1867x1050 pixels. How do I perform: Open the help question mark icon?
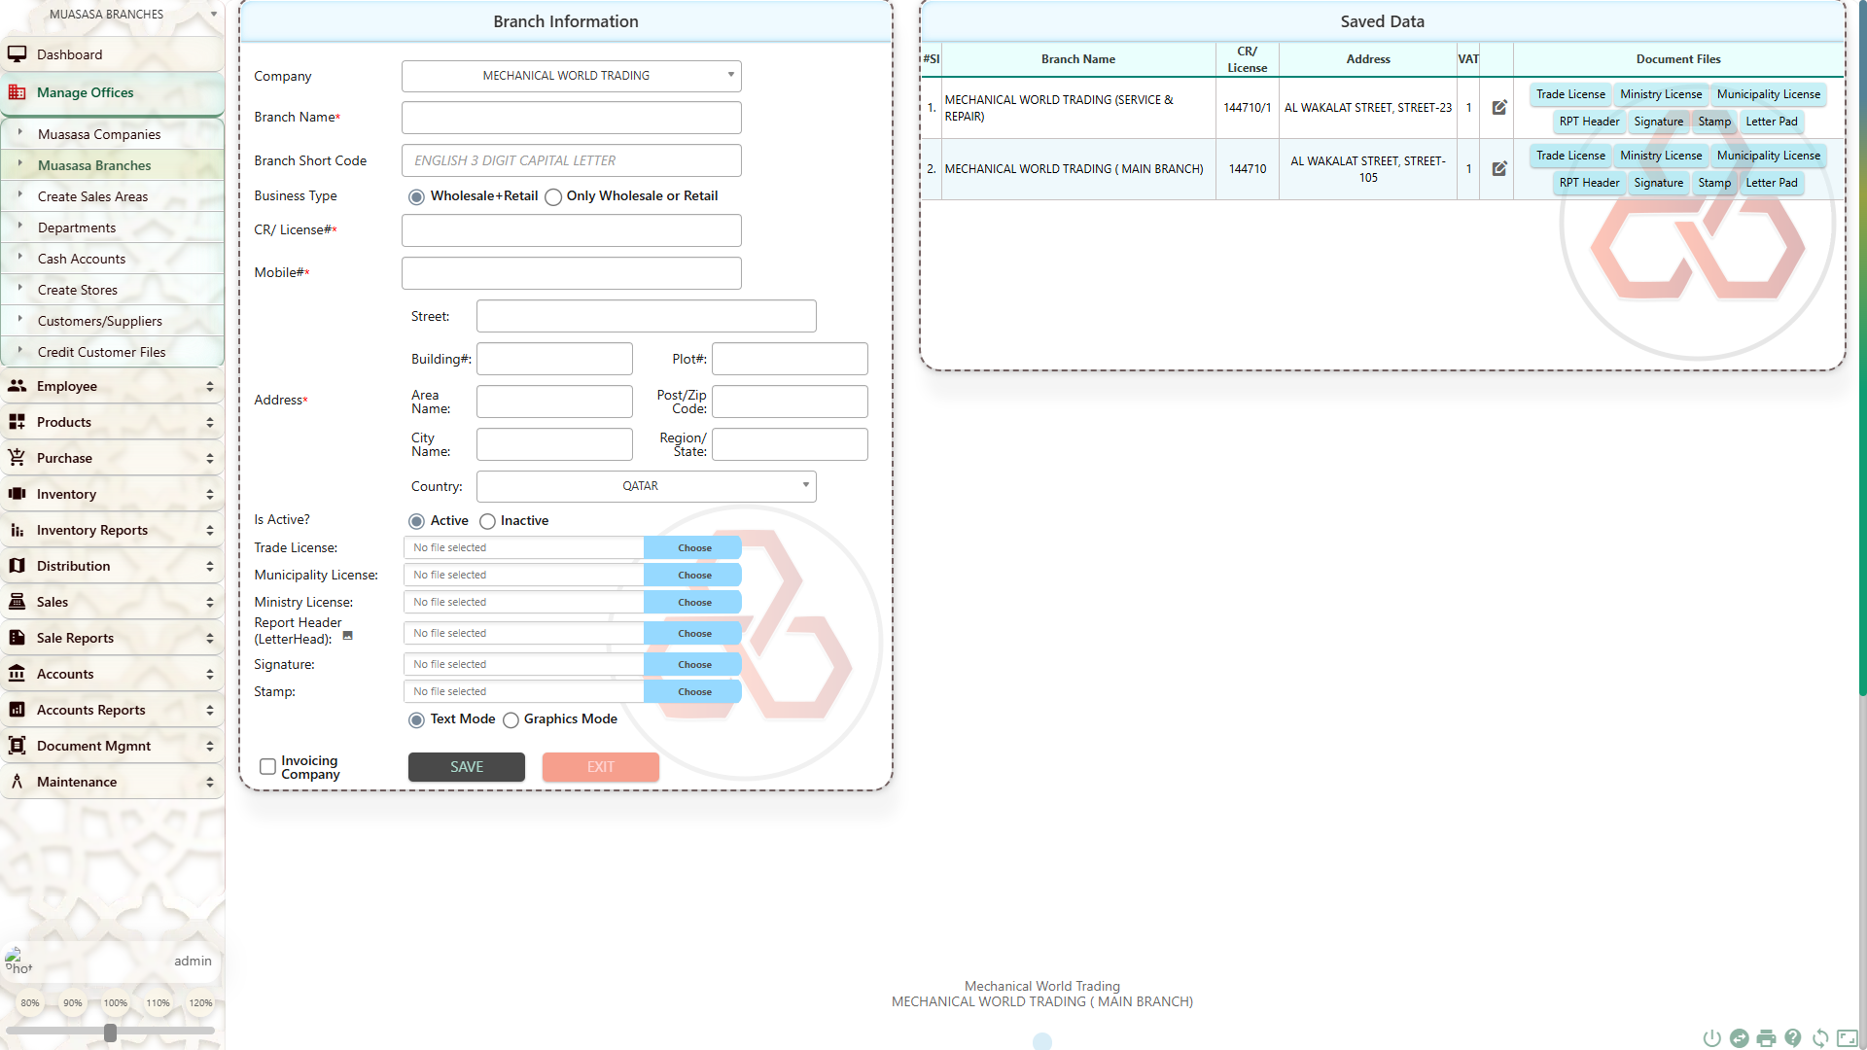click(1793, 1038)
